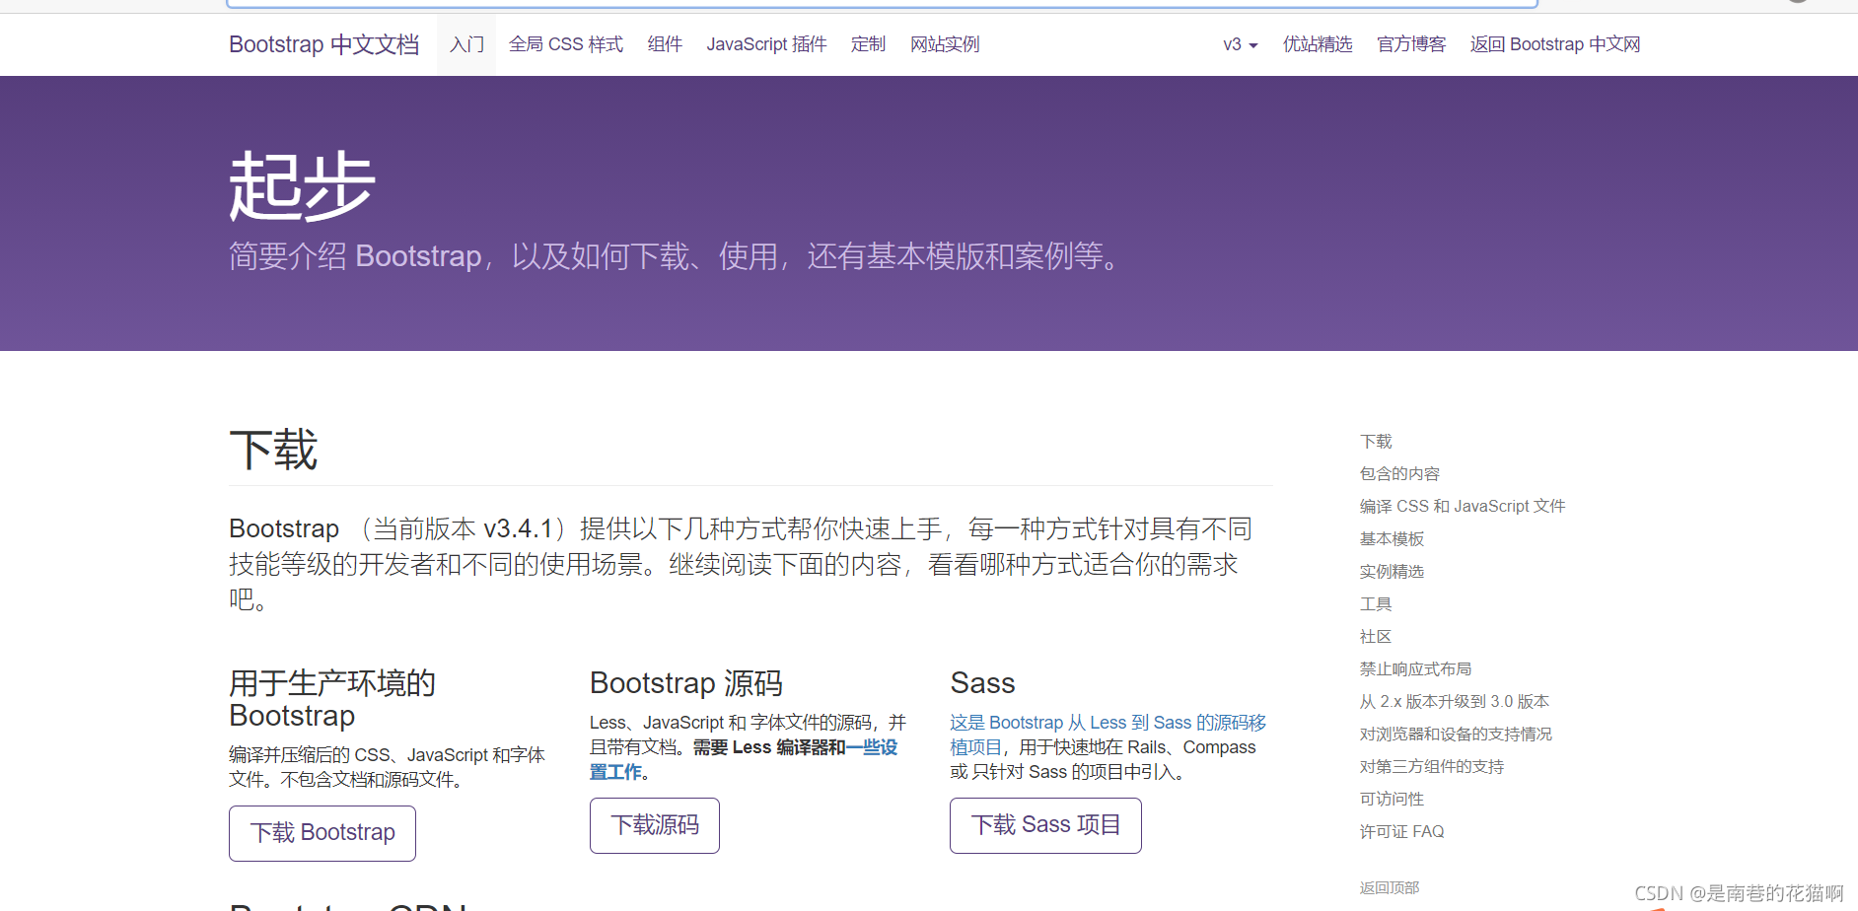Open 对第三方组件的支持 sidebar link

point(1432,767)
